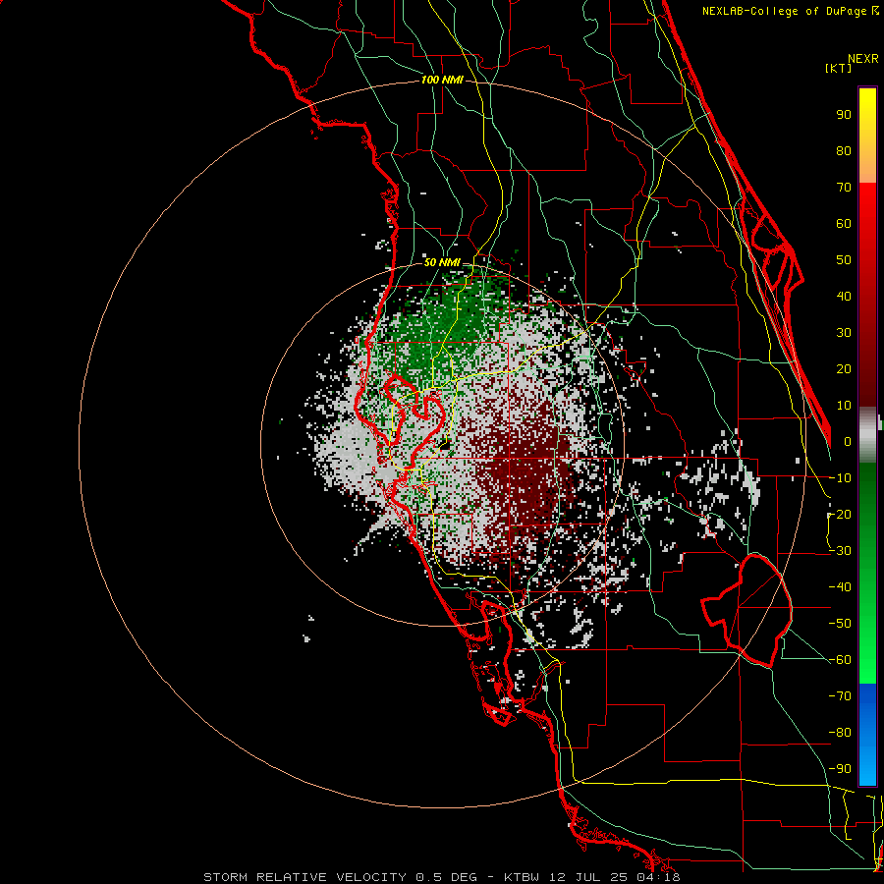Pick the blue bottom segment of the velocity color bar
Viewport: 884px width, 884px height.
point(867,735)
